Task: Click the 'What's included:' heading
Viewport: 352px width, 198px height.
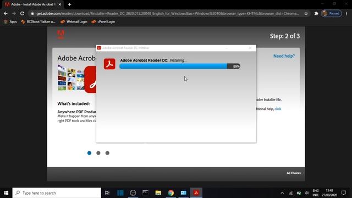Action: coord(73,104)
